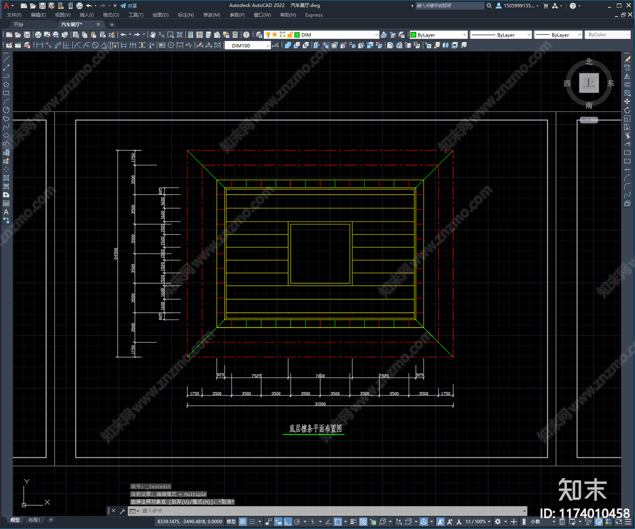Click the 模型 model space button in status bar

pos(231,521)
